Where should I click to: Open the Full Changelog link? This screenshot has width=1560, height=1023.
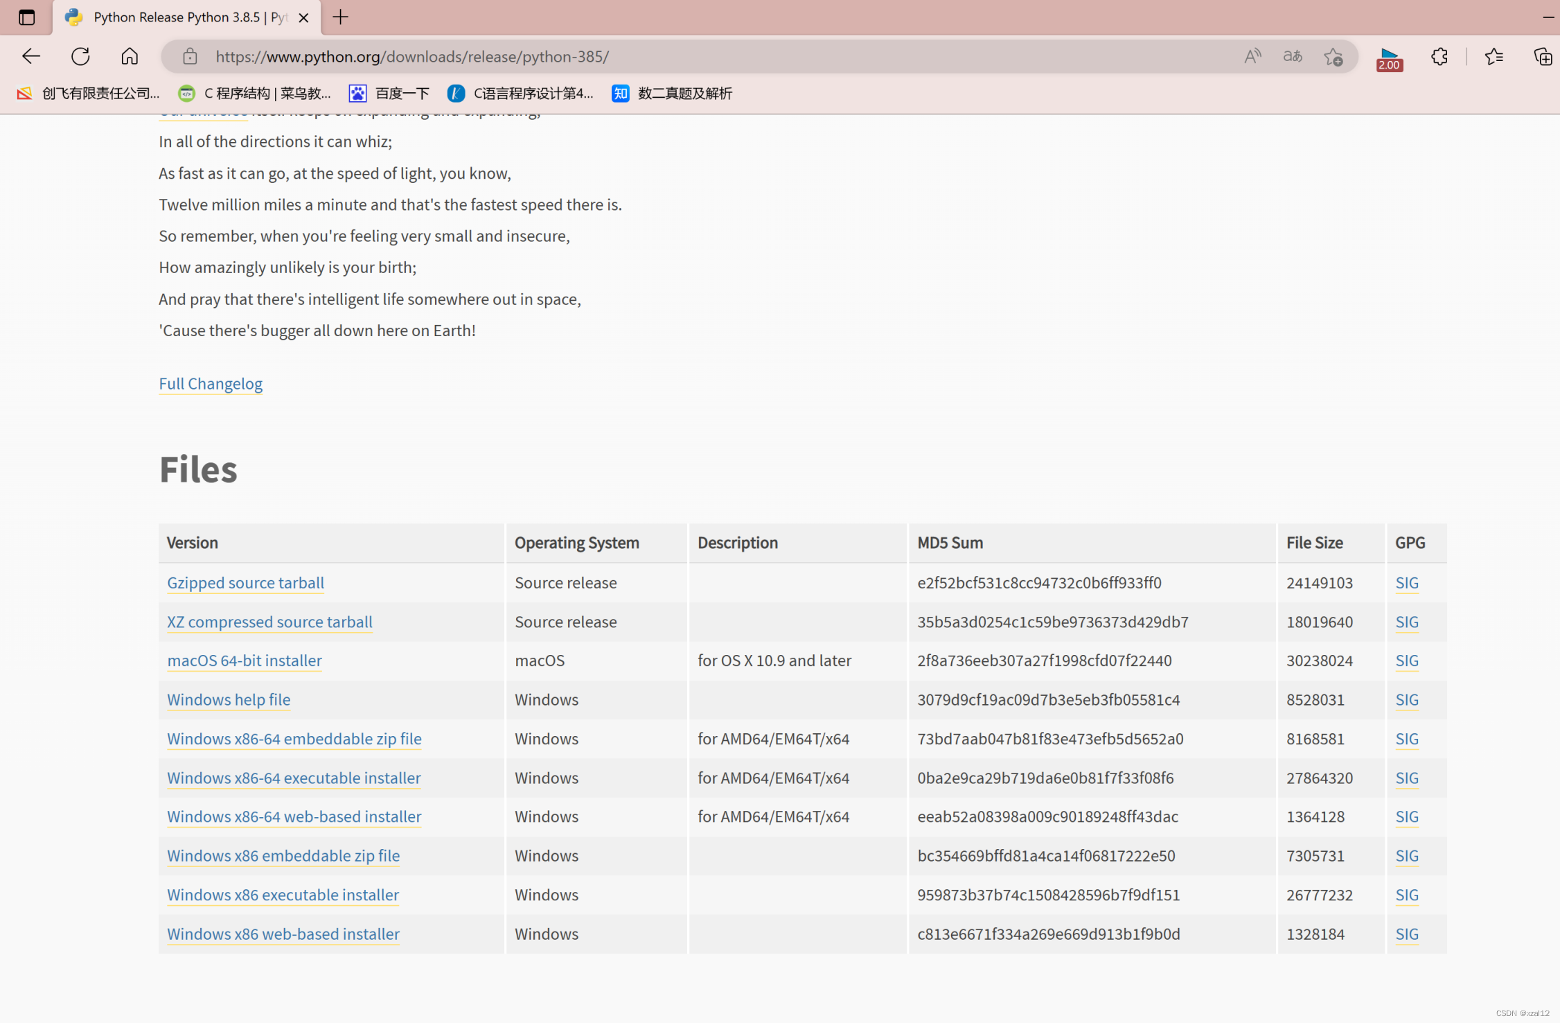click(x=211, y=383)
